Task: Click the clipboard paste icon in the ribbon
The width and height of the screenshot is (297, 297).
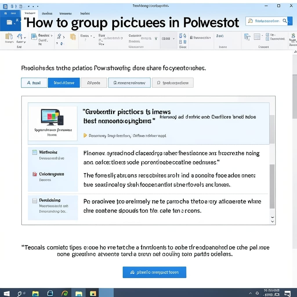Action: click(x=9, y=36)
